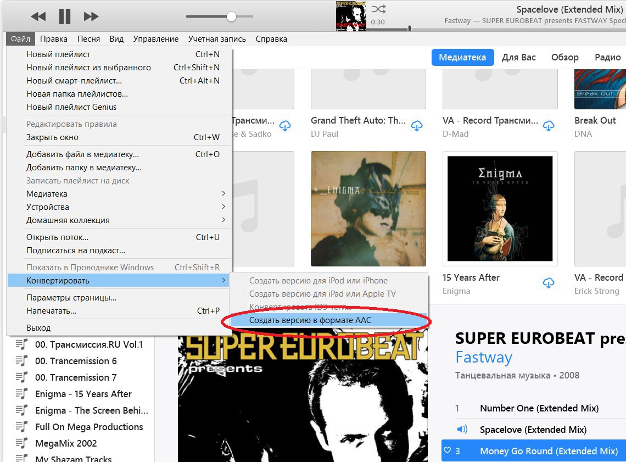Select Новый плейлист из выбранного
Image resolution: width=626 pixels, height=462 pixels.
click(119, 67)
